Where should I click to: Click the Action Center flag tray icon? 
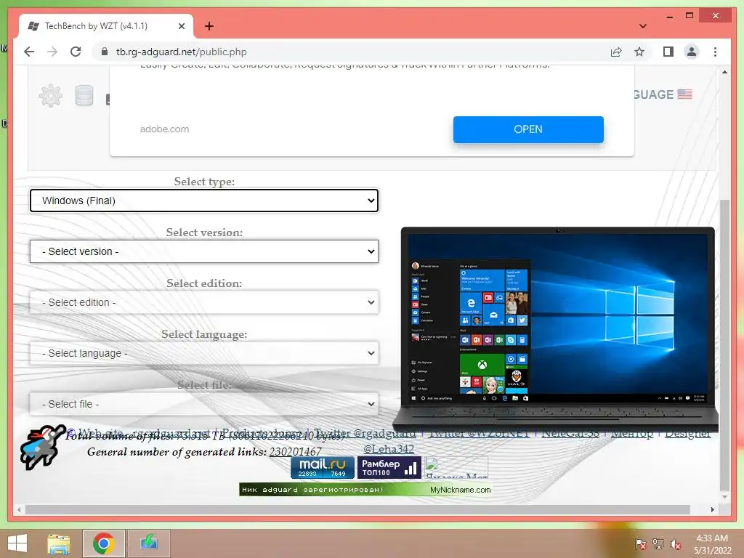641,543
